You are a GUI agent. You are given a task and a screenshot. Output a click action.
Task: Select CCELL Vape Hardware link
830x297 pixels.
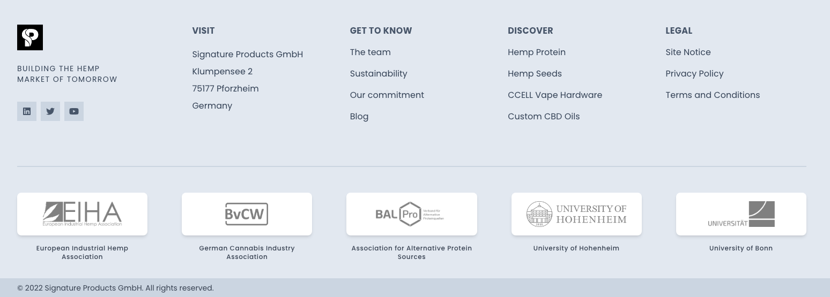tap(555, 95)
